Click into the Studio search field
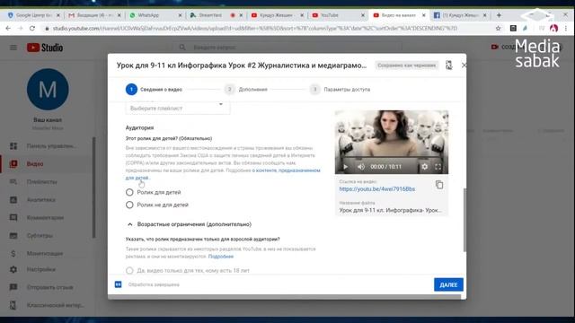 [x=294, y=48]
